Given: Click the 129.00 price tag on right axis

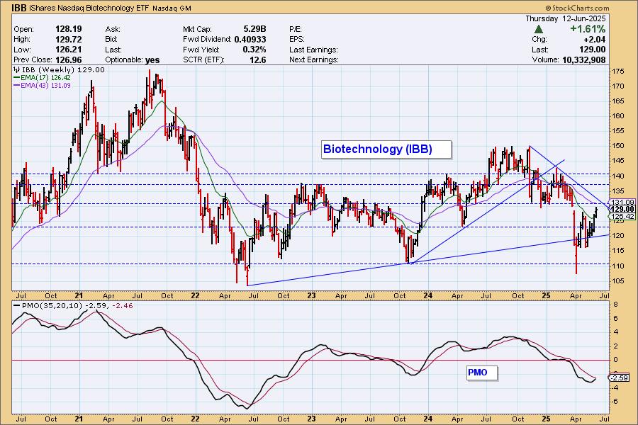Looking at the screenshot, I should pos(623,209).
